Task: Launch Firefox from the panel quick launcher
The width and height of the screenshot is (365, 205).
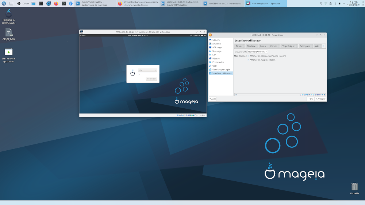Action: click(56, 4)
